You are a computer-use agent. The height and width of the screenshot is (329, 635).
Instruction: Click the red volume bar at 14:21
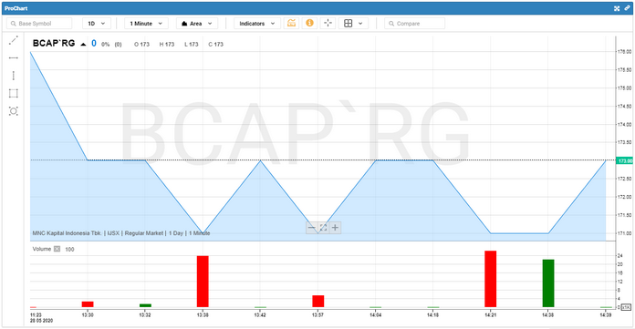point(491,279)
